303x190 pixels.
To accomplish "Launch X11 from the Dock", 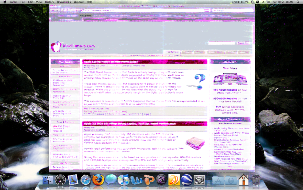I will [161, 180].
